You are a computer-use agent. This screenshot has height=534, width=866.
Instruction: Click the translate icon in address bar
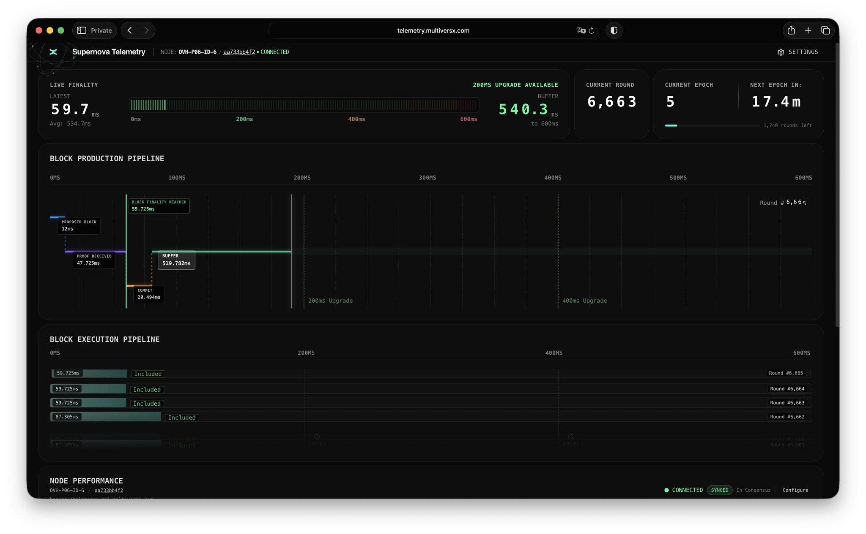pos(581,30)
